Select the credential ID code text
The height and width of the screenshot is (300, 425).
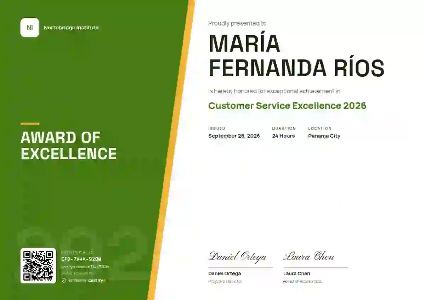[81, 259]
